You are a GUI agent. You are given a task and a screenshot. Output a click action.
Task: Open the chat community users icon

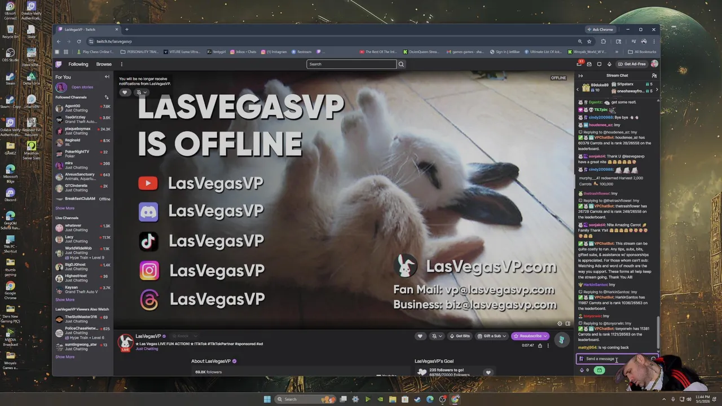click(x=654, y=76)
